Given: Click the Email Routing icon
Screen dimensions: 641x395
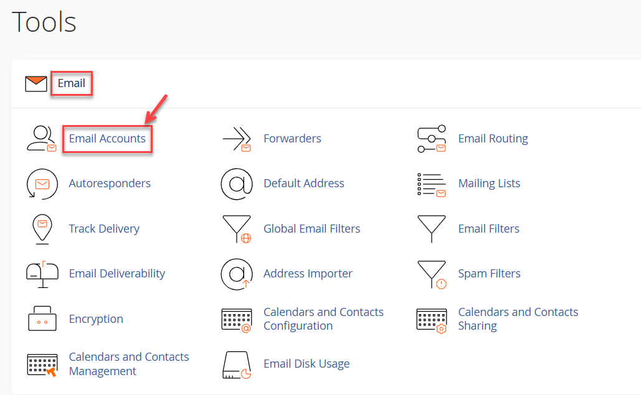Looking at the screenshot, I should [431, 138].
